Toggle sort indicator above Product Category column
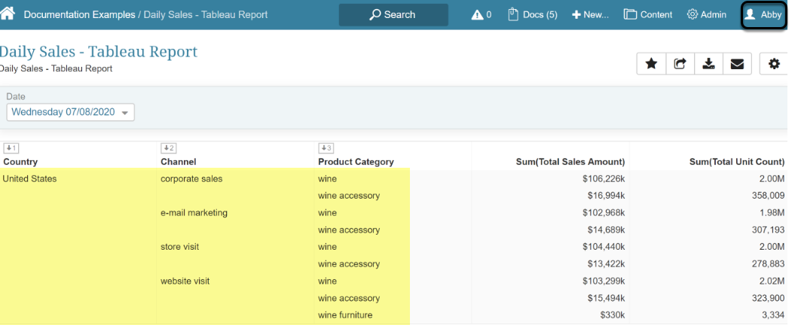 click(x=326, y=148)
